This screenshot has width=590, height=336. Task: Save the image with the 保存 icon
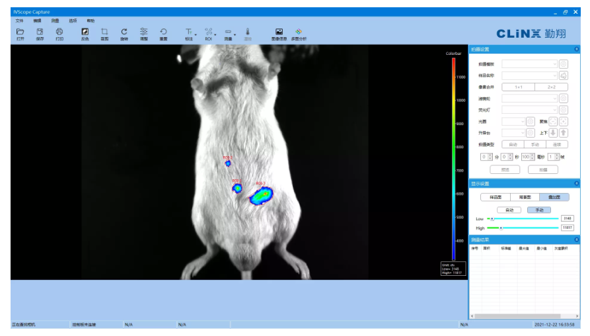click(40, 34)
